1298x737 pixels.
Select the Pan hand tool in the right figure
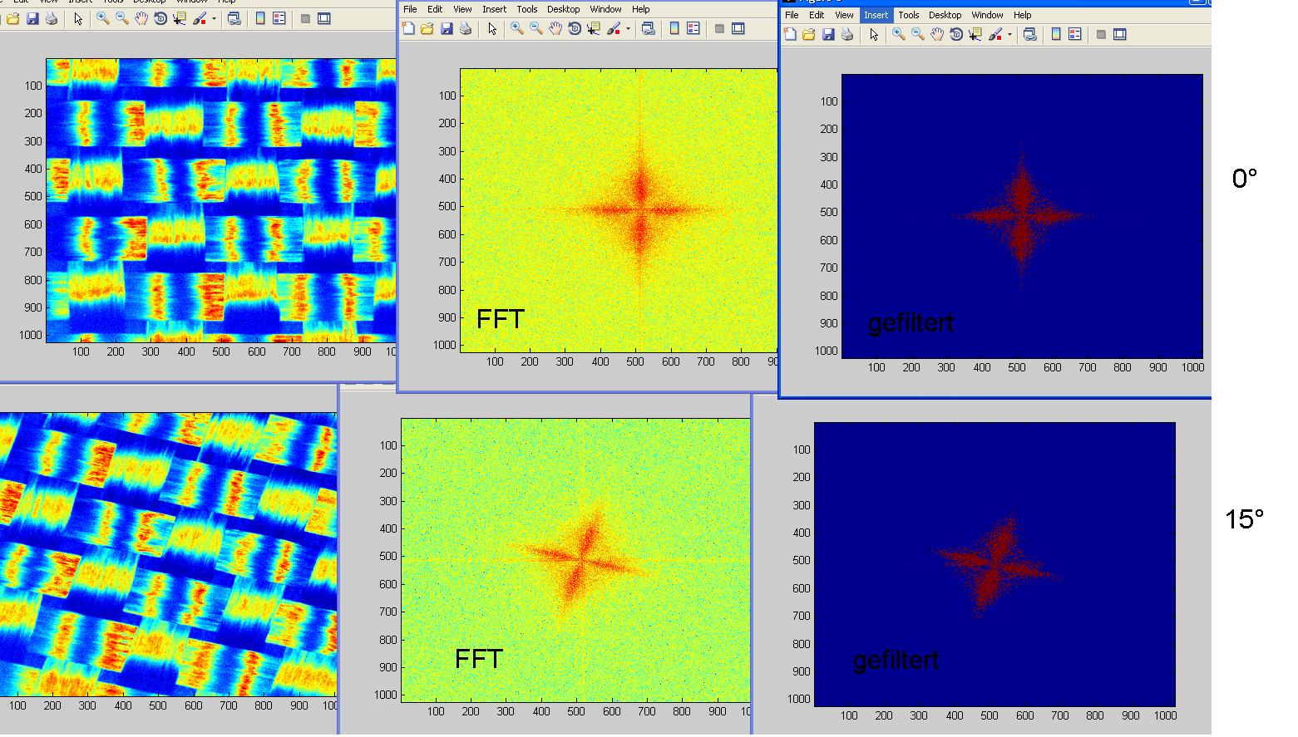click(x=937, y=35)
